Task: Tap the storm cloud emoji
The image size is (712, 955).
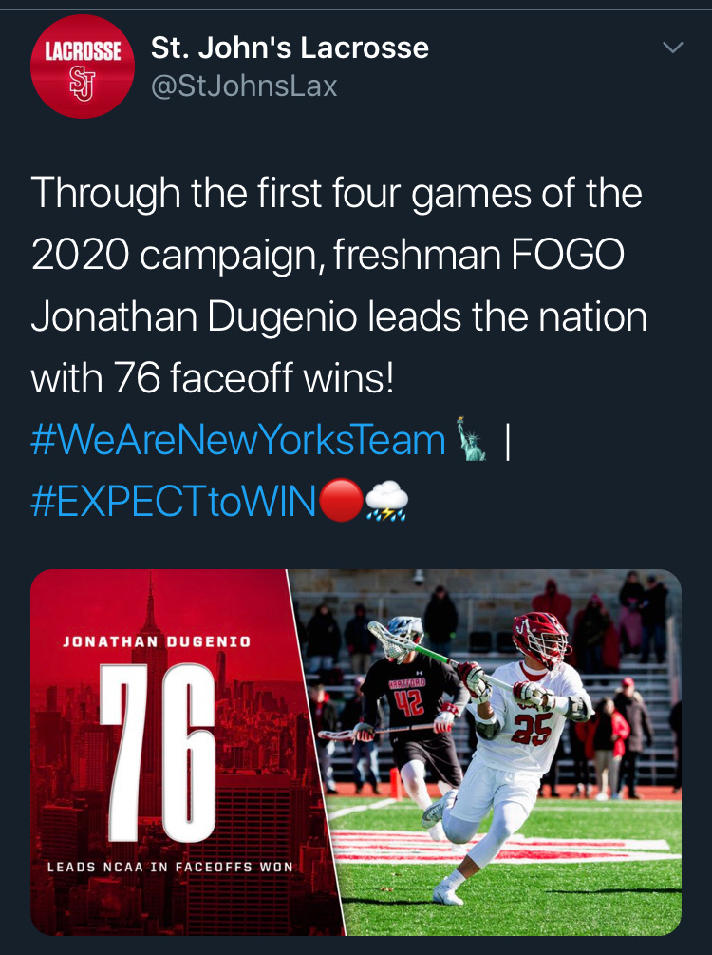Action: [x=387, y=502]
